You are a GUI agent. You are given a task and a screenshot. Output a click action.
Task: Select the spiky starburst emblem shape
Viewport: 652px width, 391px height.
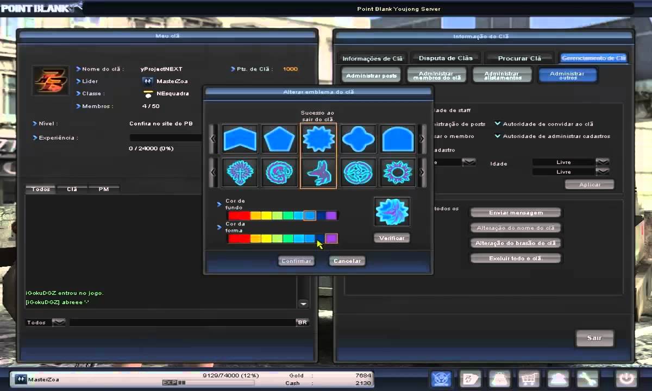(x=318, y=140)
